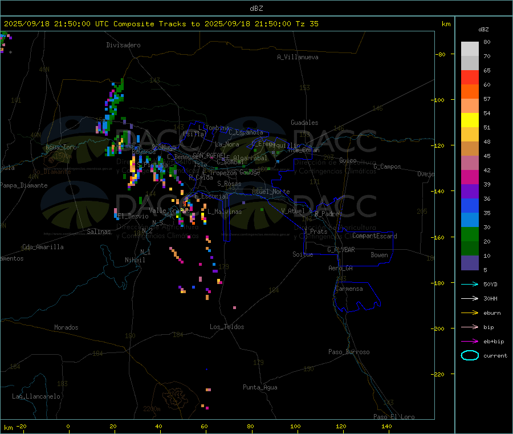
Task: Click the G_ALVEAR map label
Action: 341,250
